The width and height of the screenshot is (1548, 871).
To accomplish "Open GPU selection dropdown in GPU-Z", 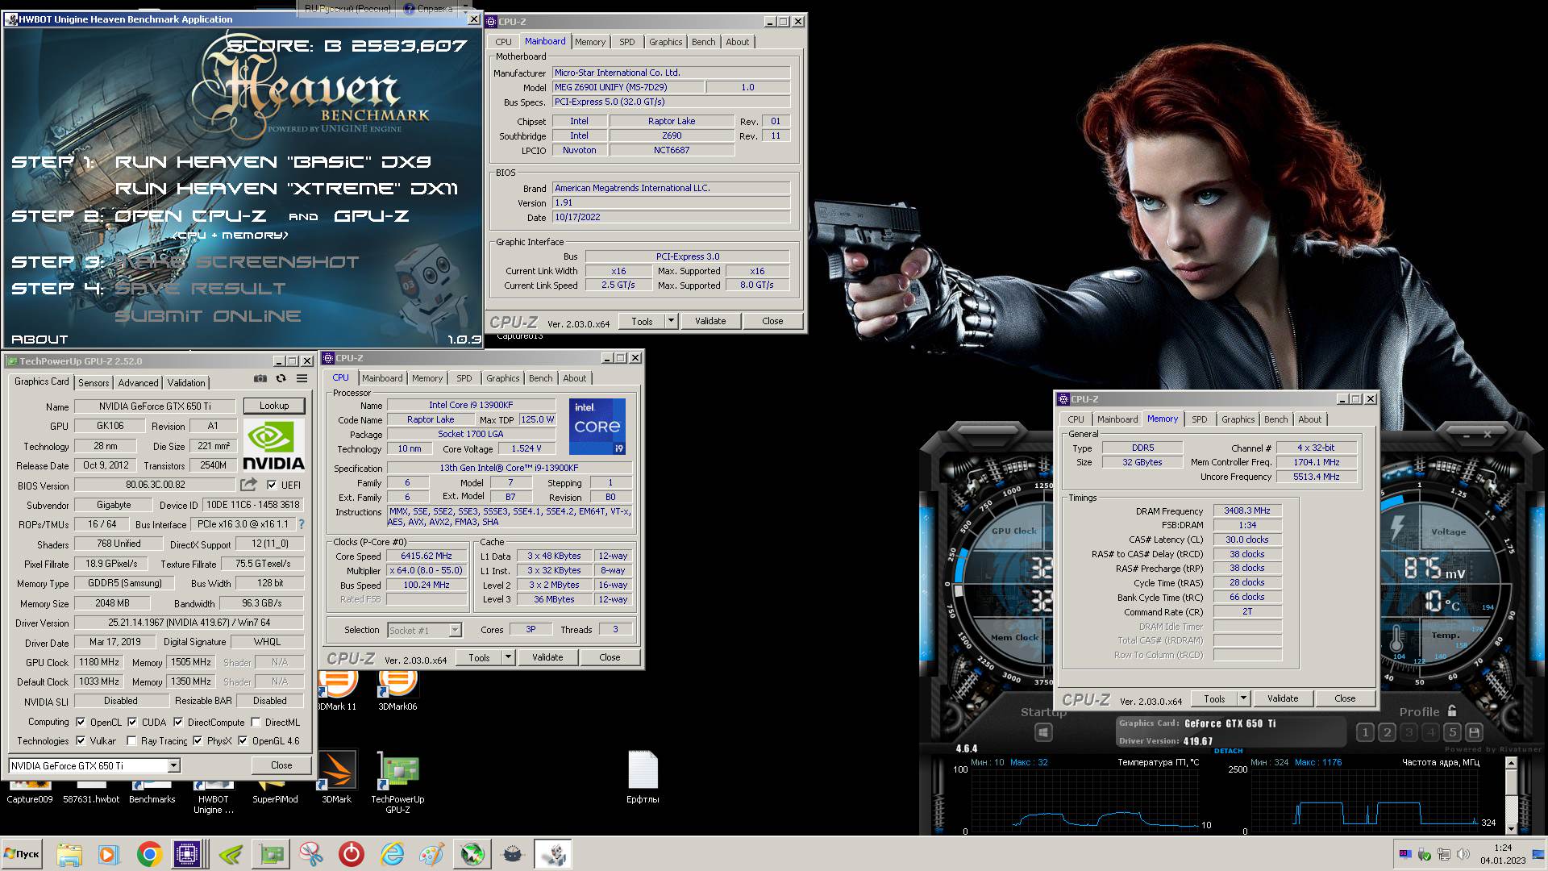I will click(173, 765).
